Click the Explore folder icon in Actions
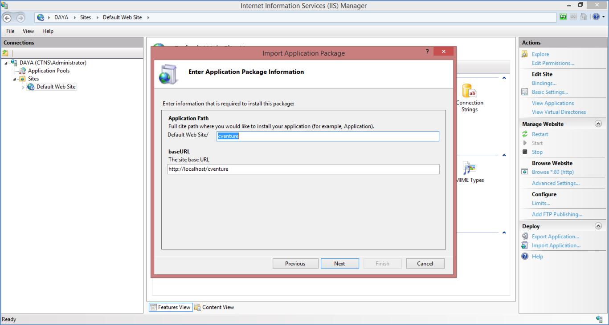The width and height of the screenshot is (609, 325). pos(525,54)
